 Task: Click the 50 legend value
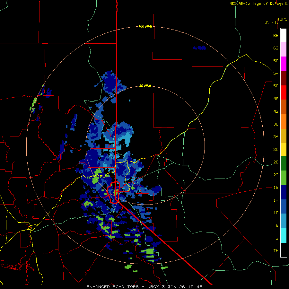click(x=276, y=86)
